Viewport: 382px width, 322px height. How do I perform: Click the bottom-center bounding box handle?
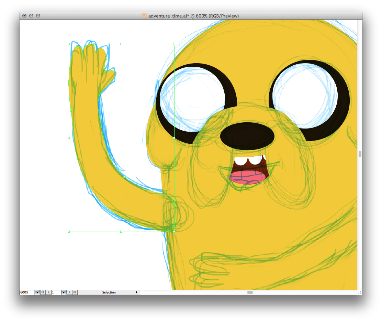point(121,232)
